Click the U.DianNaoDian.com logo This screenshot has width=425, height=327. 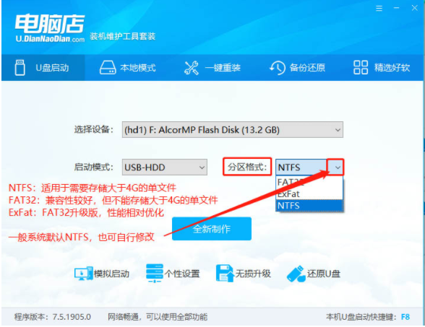tap(50, 28)
